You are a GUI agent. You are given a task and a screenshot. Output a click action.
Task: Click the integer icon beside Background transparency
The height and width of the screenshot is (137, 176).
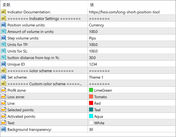pyautogui.click(x=3, y=129)
